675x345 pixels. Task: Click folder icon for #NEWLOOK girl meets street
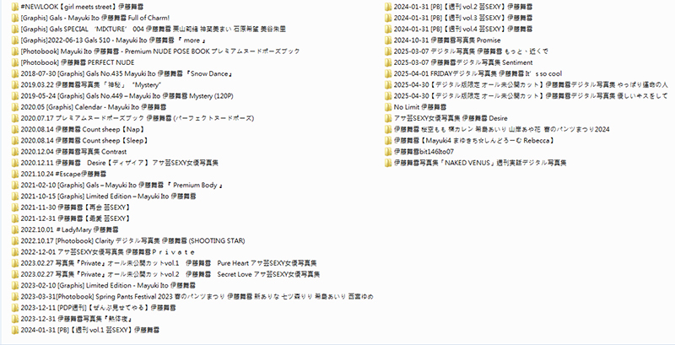(15, 6)
